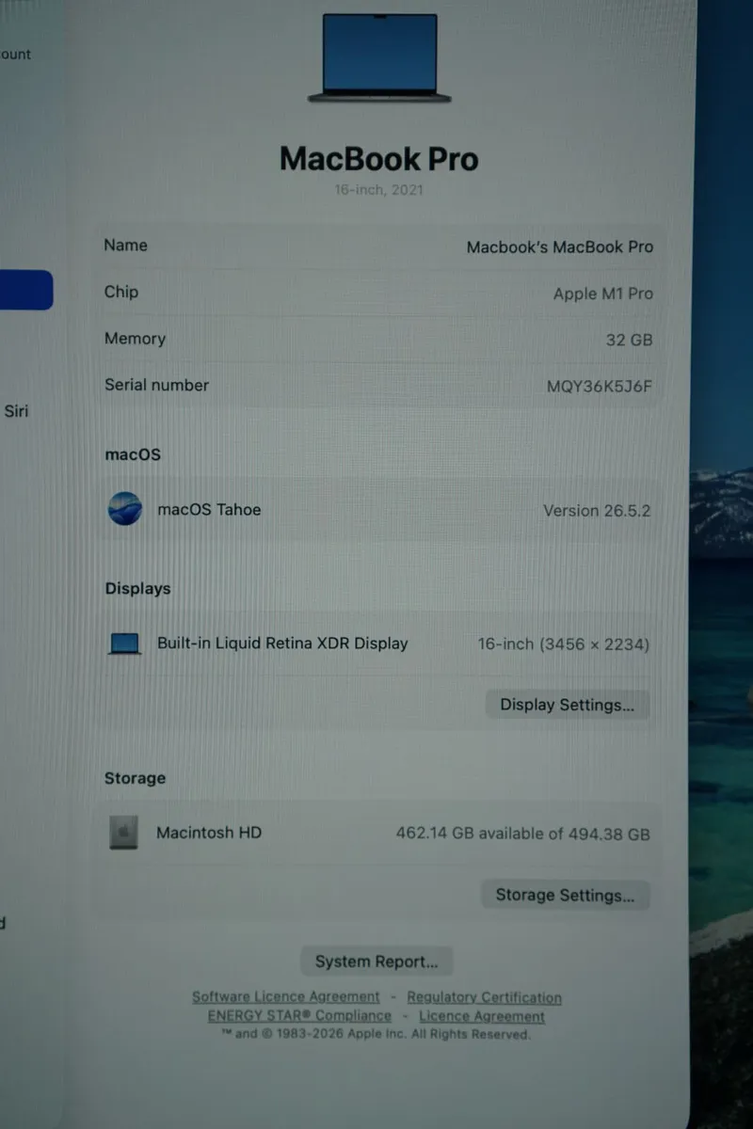Open the Display Settings button
Screen dimensions: 753x1129
tap(568, 705)
